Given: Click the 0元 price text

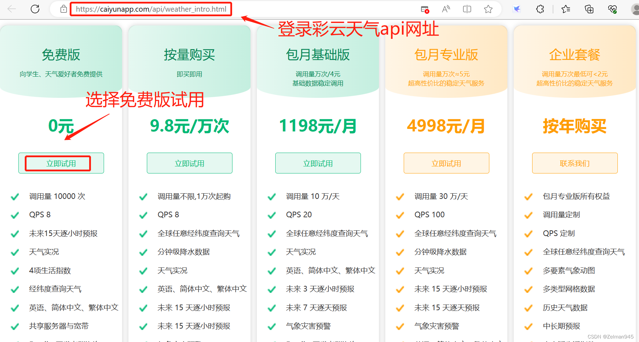Looking at the screenshot, I should coord(61,126).
